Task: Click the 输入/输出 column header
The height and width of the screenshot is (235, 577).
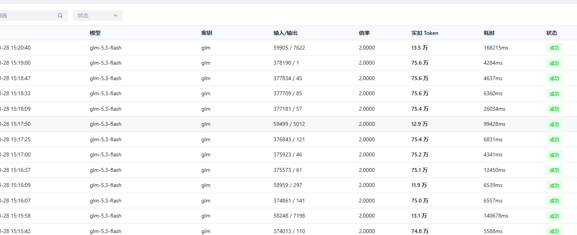Action: (x=286, y=33)
